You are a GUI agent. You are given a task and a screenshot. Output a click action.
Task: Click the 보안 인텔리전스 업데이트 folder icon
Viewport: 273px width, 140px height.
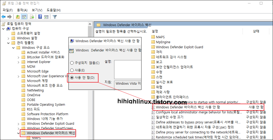153,67
